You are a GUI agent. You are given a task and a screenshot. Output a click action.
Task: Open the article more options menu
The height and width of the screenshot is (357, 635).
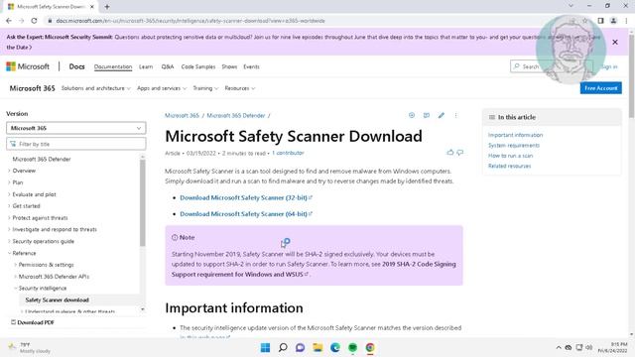[455, 115]
